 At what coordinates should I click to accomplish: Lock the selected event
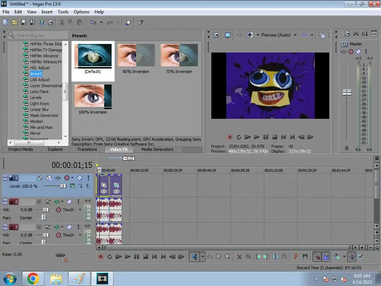click(x=284, y=257)
